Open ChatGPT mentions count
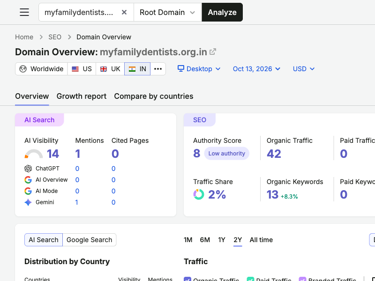Screen dimensions: 375x281 [77, 169]
